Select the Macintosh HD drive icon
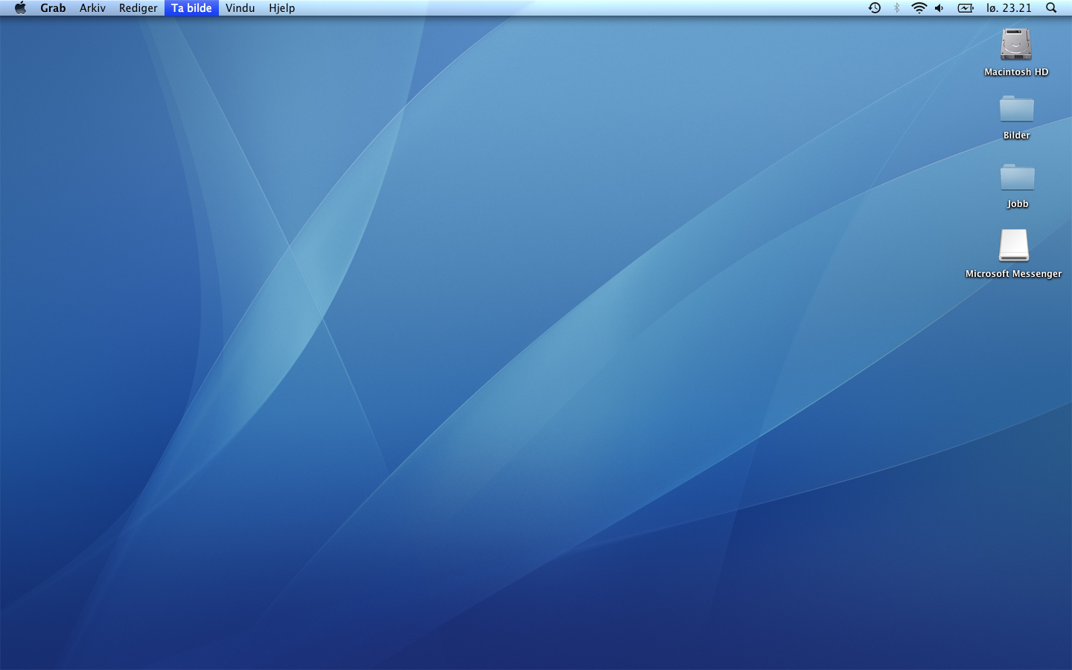Viewport: 1072px width, 670px height. pyautogui.click(x=1016, y=44)
